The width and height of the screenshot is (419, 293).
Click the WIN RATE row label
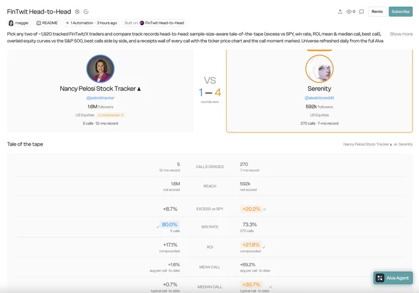pyautogui.click(x=209, y=226)
